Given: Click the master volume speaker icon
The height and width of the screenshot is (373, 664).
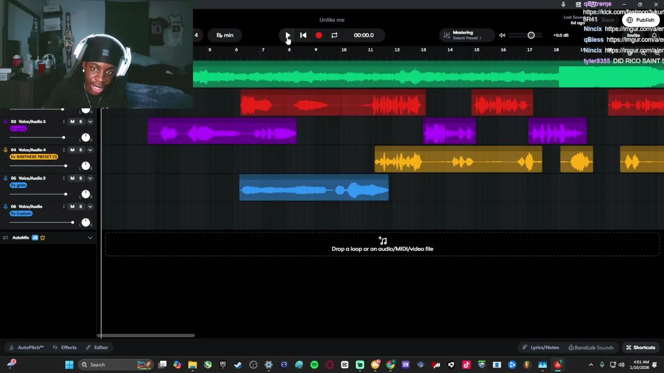Looking at the screenshot, I should [502, 35].
